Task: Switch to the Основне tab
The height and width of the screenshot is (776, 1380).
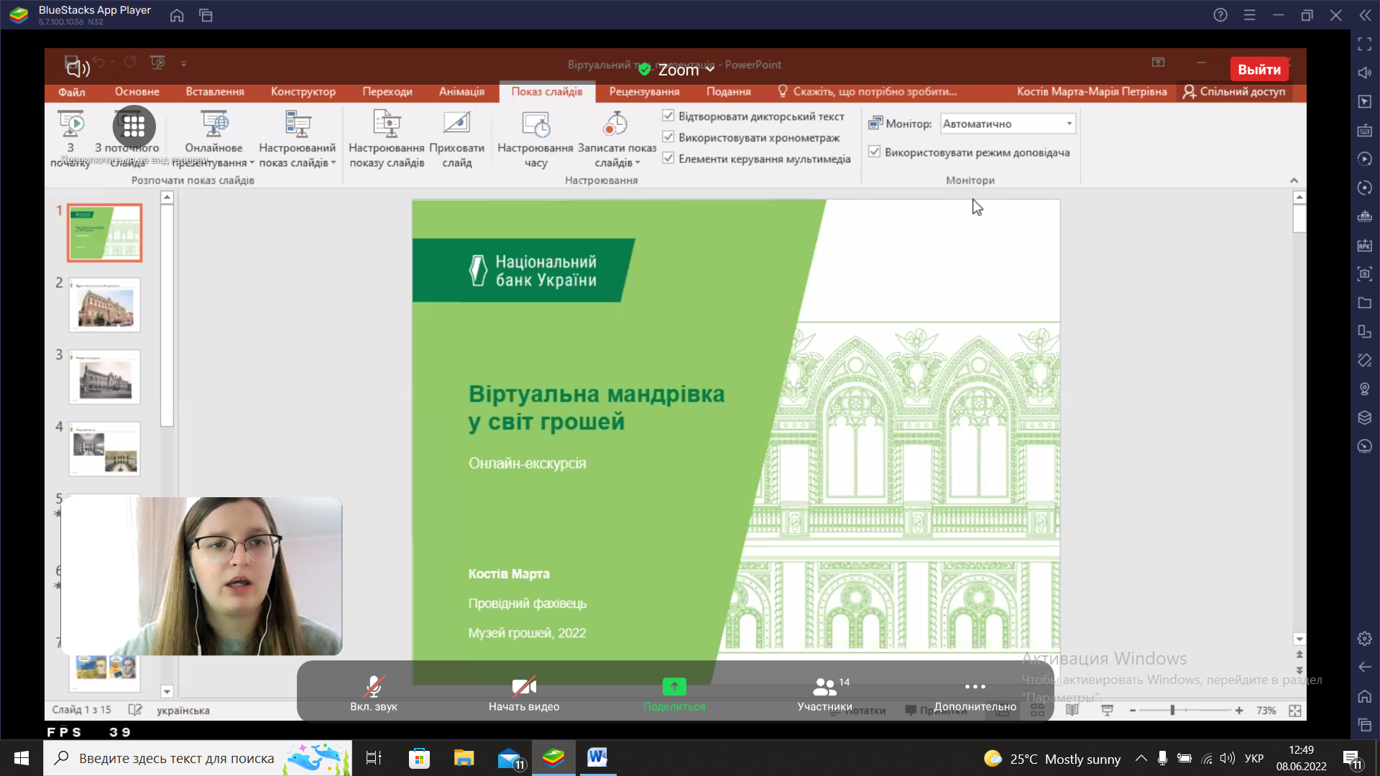Action: coord(137,92)
